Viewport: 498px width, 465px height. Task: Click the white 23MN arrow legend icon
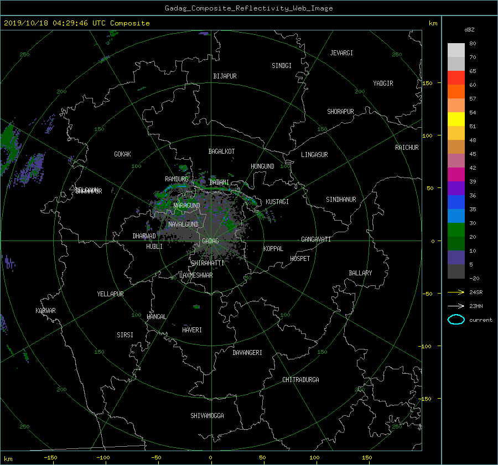point(456,306)
